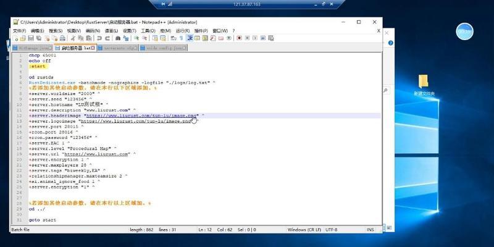Screen dimensions: 494x247
Task: Run macro multiple times icon
Action: point(263,38)
